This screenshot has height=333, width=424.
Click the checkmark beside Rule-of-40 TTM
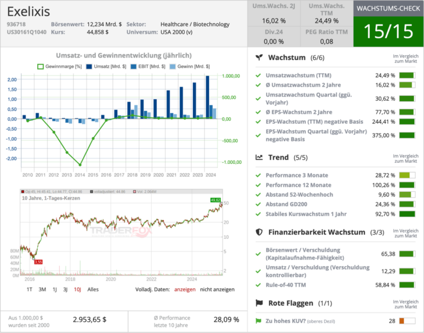click(x=258, y=285)
